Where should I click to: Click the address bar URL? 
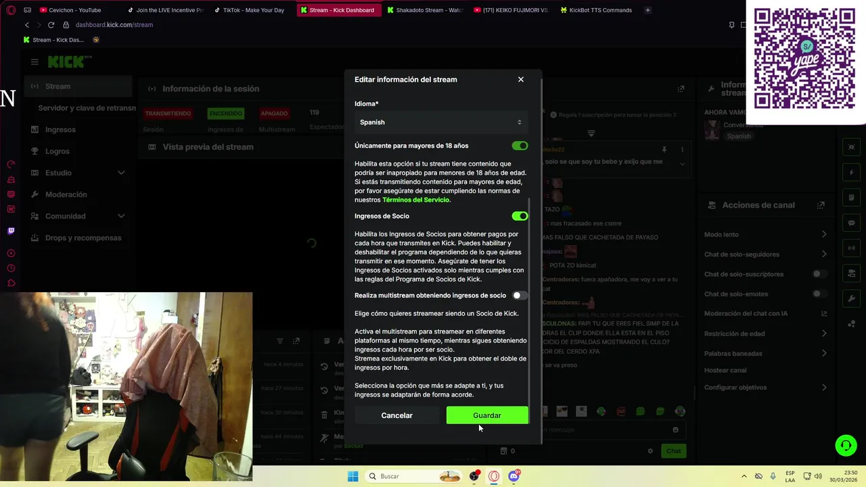114,25
